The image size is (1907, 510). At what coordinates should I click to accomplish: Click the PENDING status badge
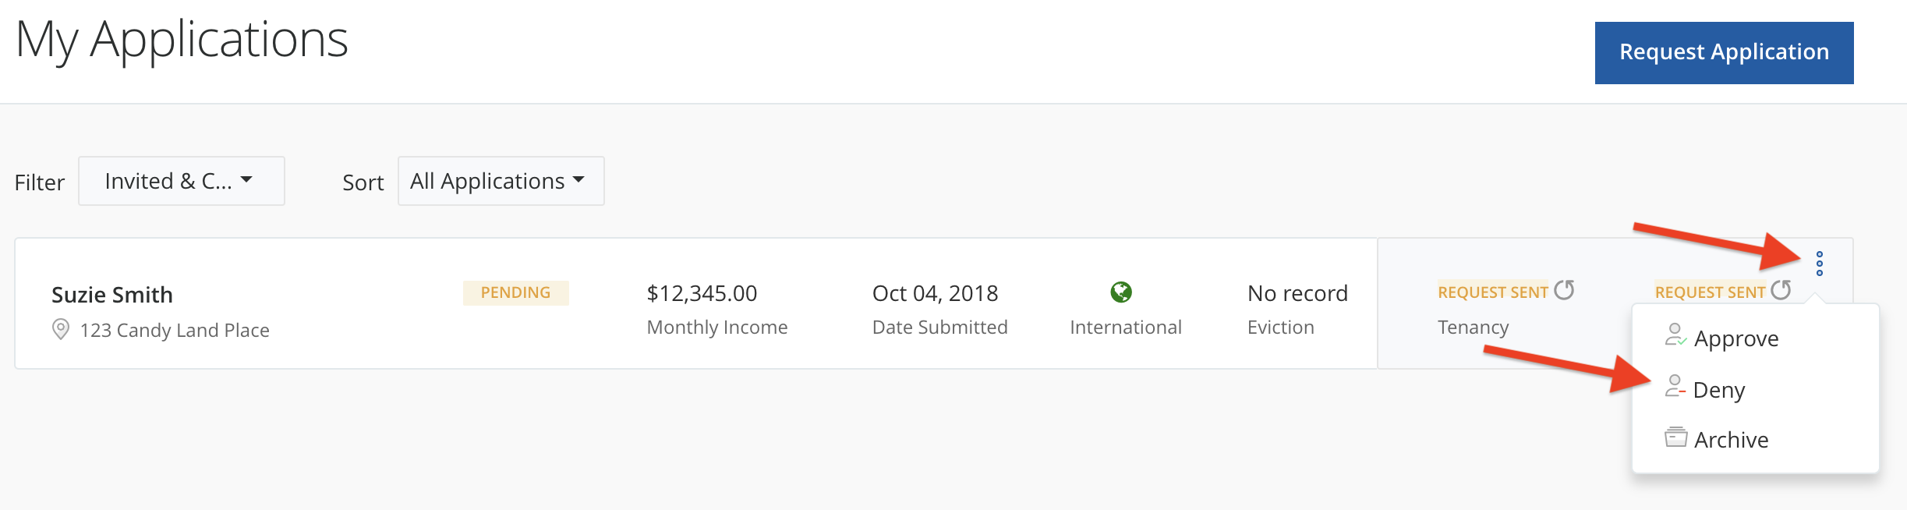pyautogui.click(x=515, y=292)
